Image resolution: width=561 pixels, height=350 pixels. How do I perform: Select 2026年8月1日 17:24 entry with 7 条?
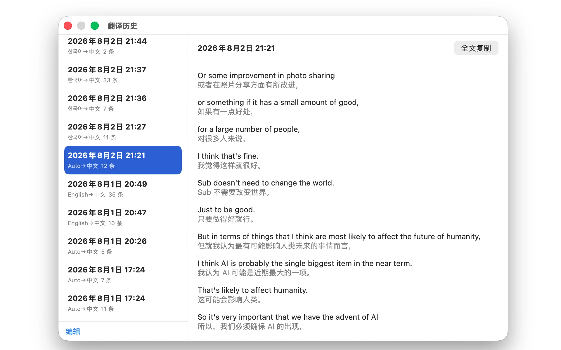pyautogui.click(x=123, y=274)
